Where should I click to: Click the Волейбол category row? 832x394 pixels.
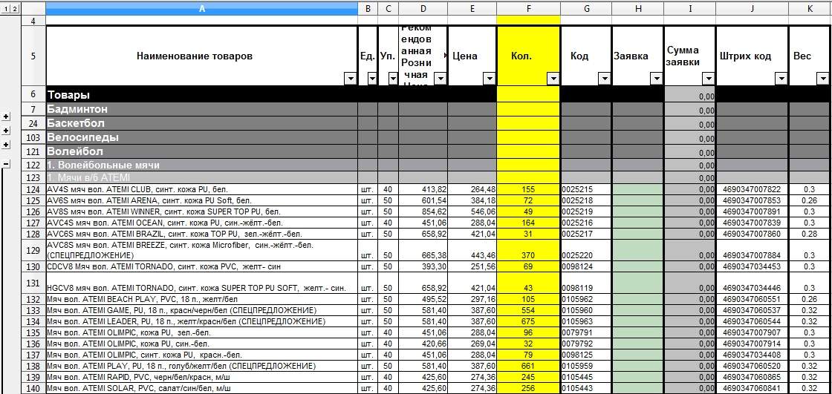pos(201,151)
